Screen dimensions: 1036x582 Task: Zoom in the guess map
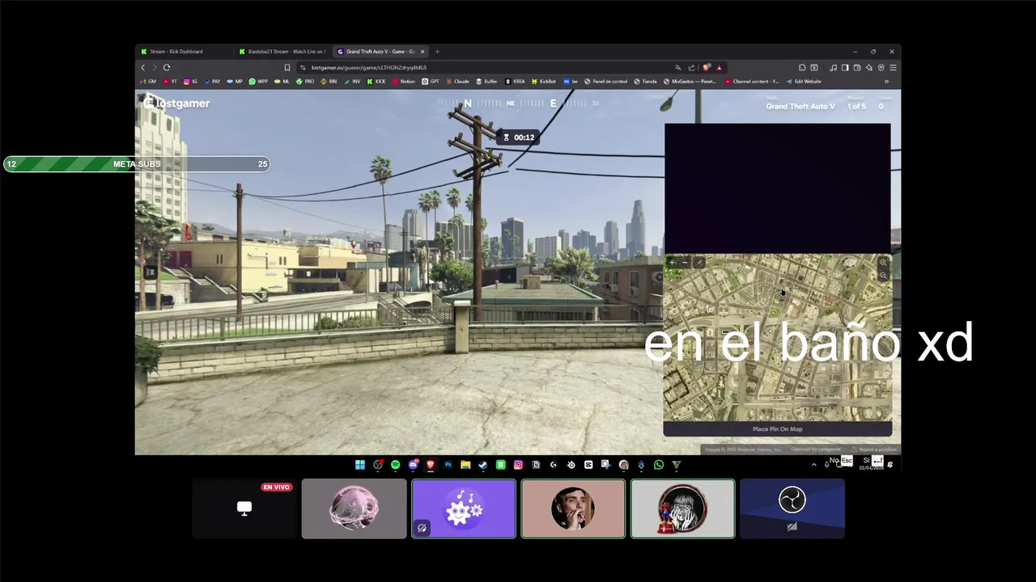click(x=883, y=262)
